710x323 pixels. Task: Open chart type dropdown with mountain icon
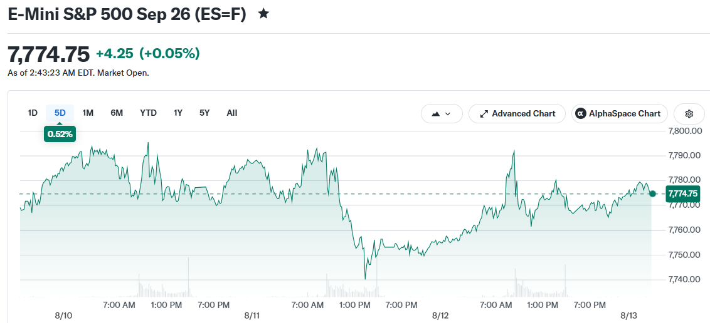(442, 114)
